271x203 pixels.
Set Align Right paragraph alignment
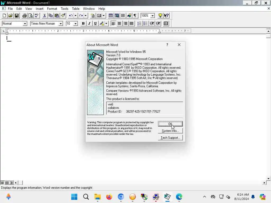[125, 24]
